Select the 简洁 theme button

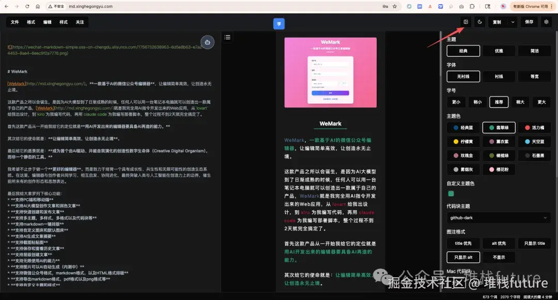point(534,51)
